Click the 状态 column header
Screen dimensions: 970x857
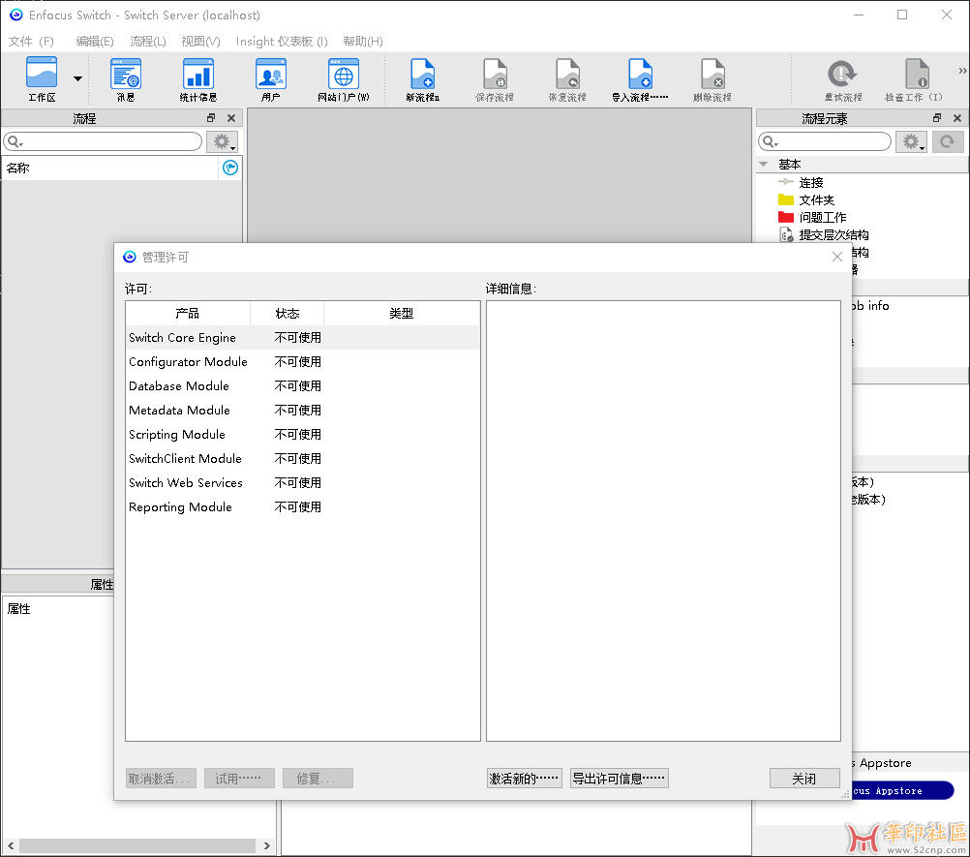point(288,313)
